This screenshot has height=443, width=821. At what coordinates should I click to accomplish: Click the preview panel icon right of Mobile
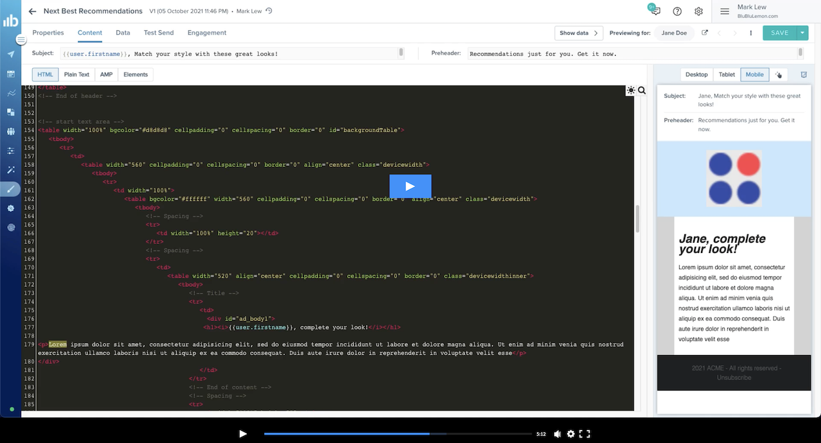[804, 74]
